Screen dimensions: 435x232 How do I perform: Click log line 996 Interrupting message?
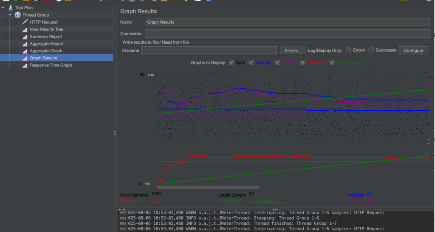click(256, 229)
